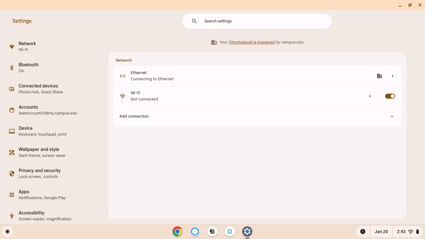This screenshot has width=425, height=239.
Task: Click the search magnifier icon
Action: tap(194, 21)
